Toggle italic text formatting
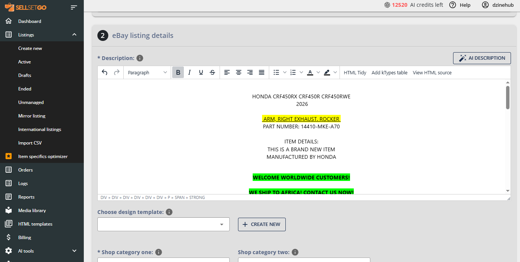The height and width of the screenshot is (262, 520). [190, 72]
